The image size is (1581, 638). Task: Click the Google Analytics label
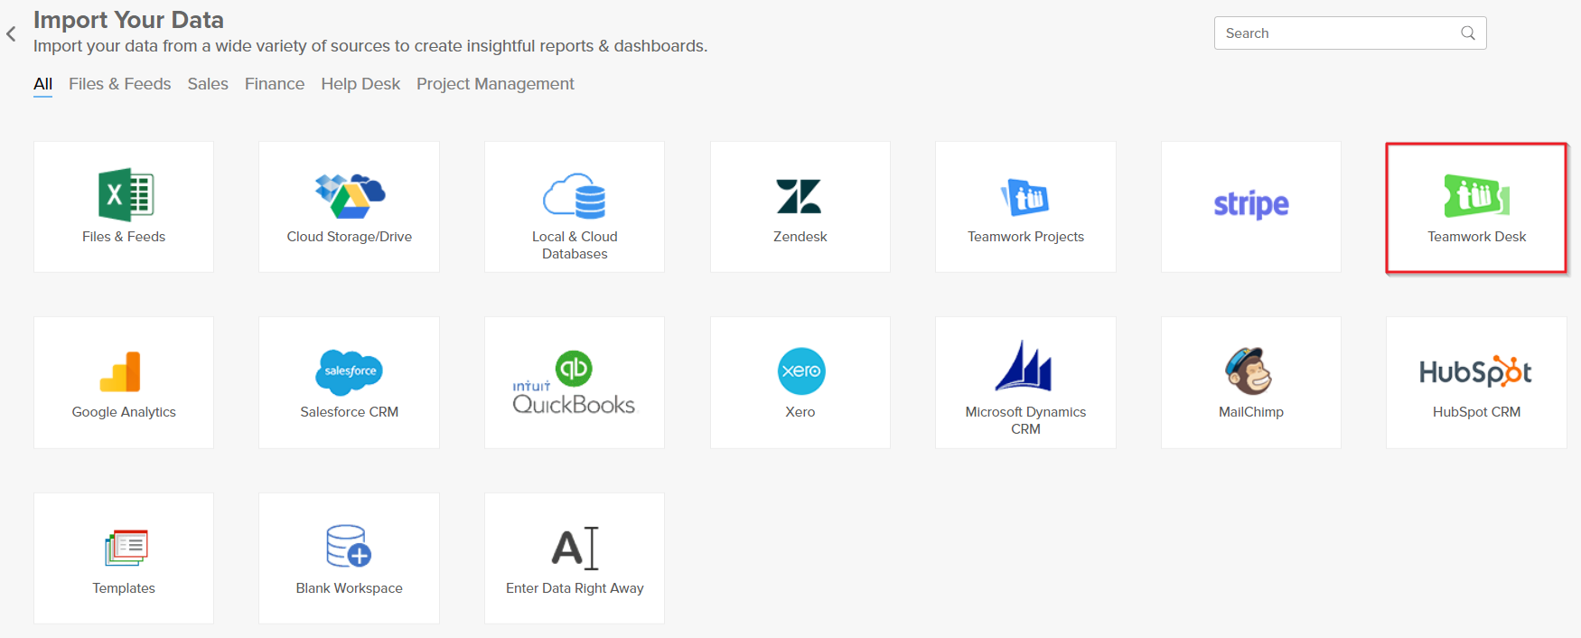pos(124,412)
